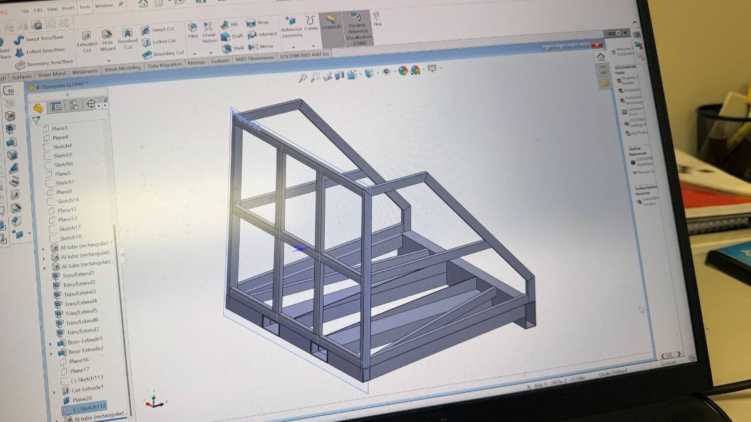Open the View menu
Viewport: 751px width, 422px height.
[x=52, y=9]
